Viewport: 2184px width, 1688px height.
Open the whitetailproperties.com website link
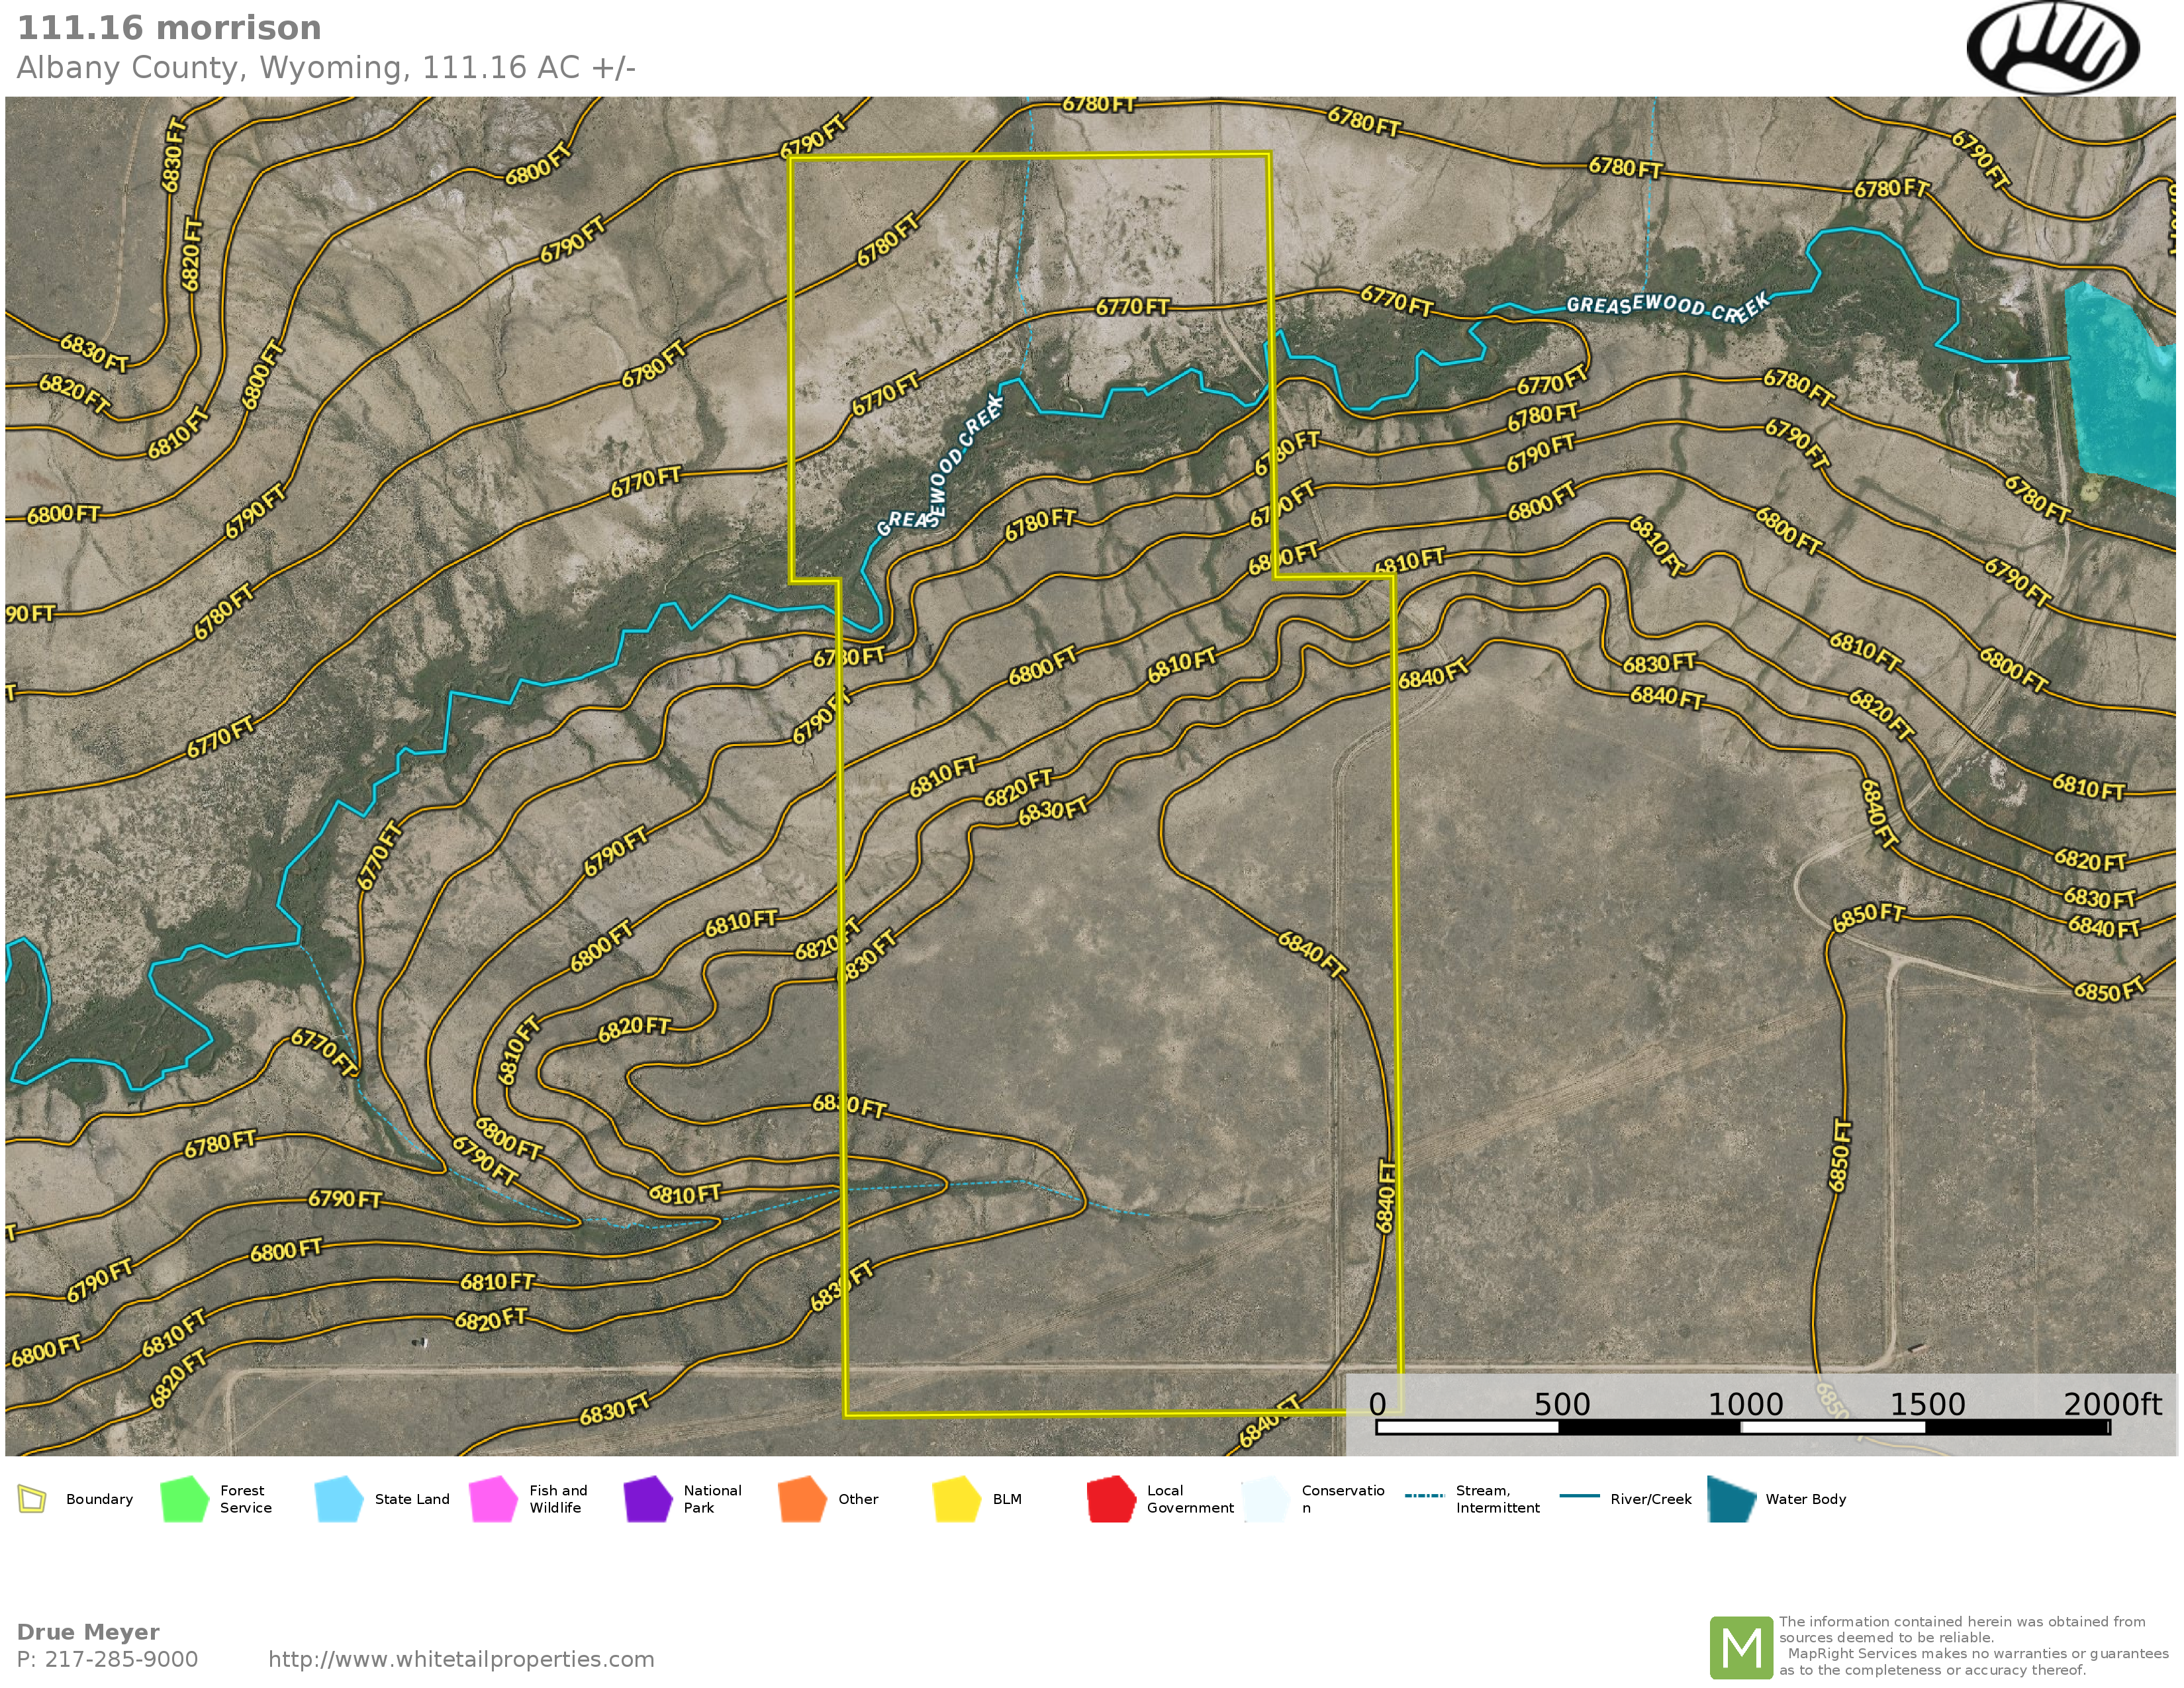click(461, 1660)
